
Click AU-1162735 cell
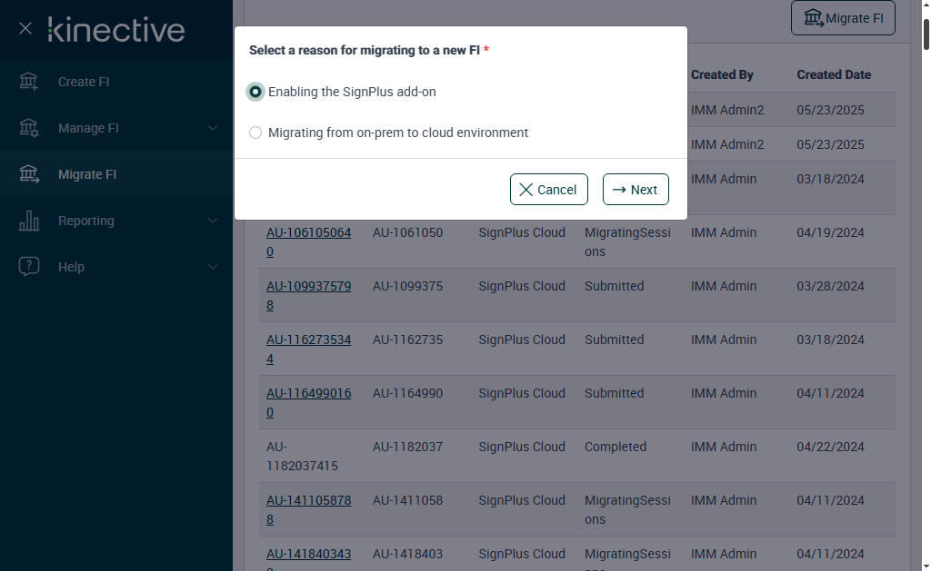[407, 340]
